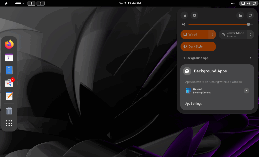Image resolution: width=259 pixels, height=157 pixels.
Task: Collapse the 1 Background App row
Action: [x=217, y=58]
